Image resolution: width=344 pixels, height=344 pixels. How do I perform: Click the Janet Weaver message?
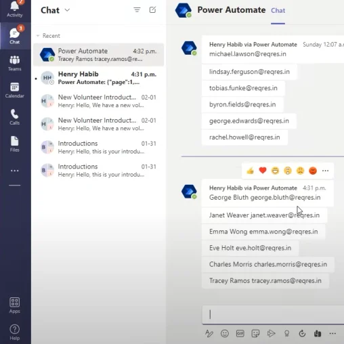[264, 215]
